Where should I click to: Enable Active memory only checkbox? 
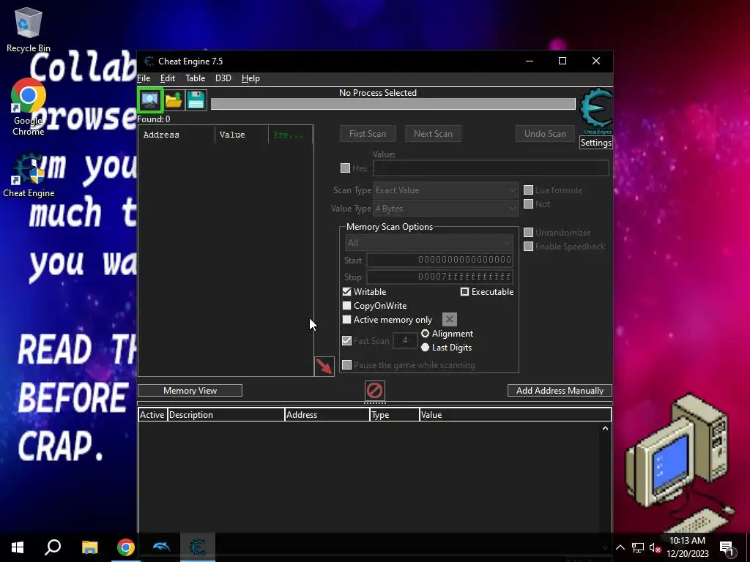tap(346, 319)
